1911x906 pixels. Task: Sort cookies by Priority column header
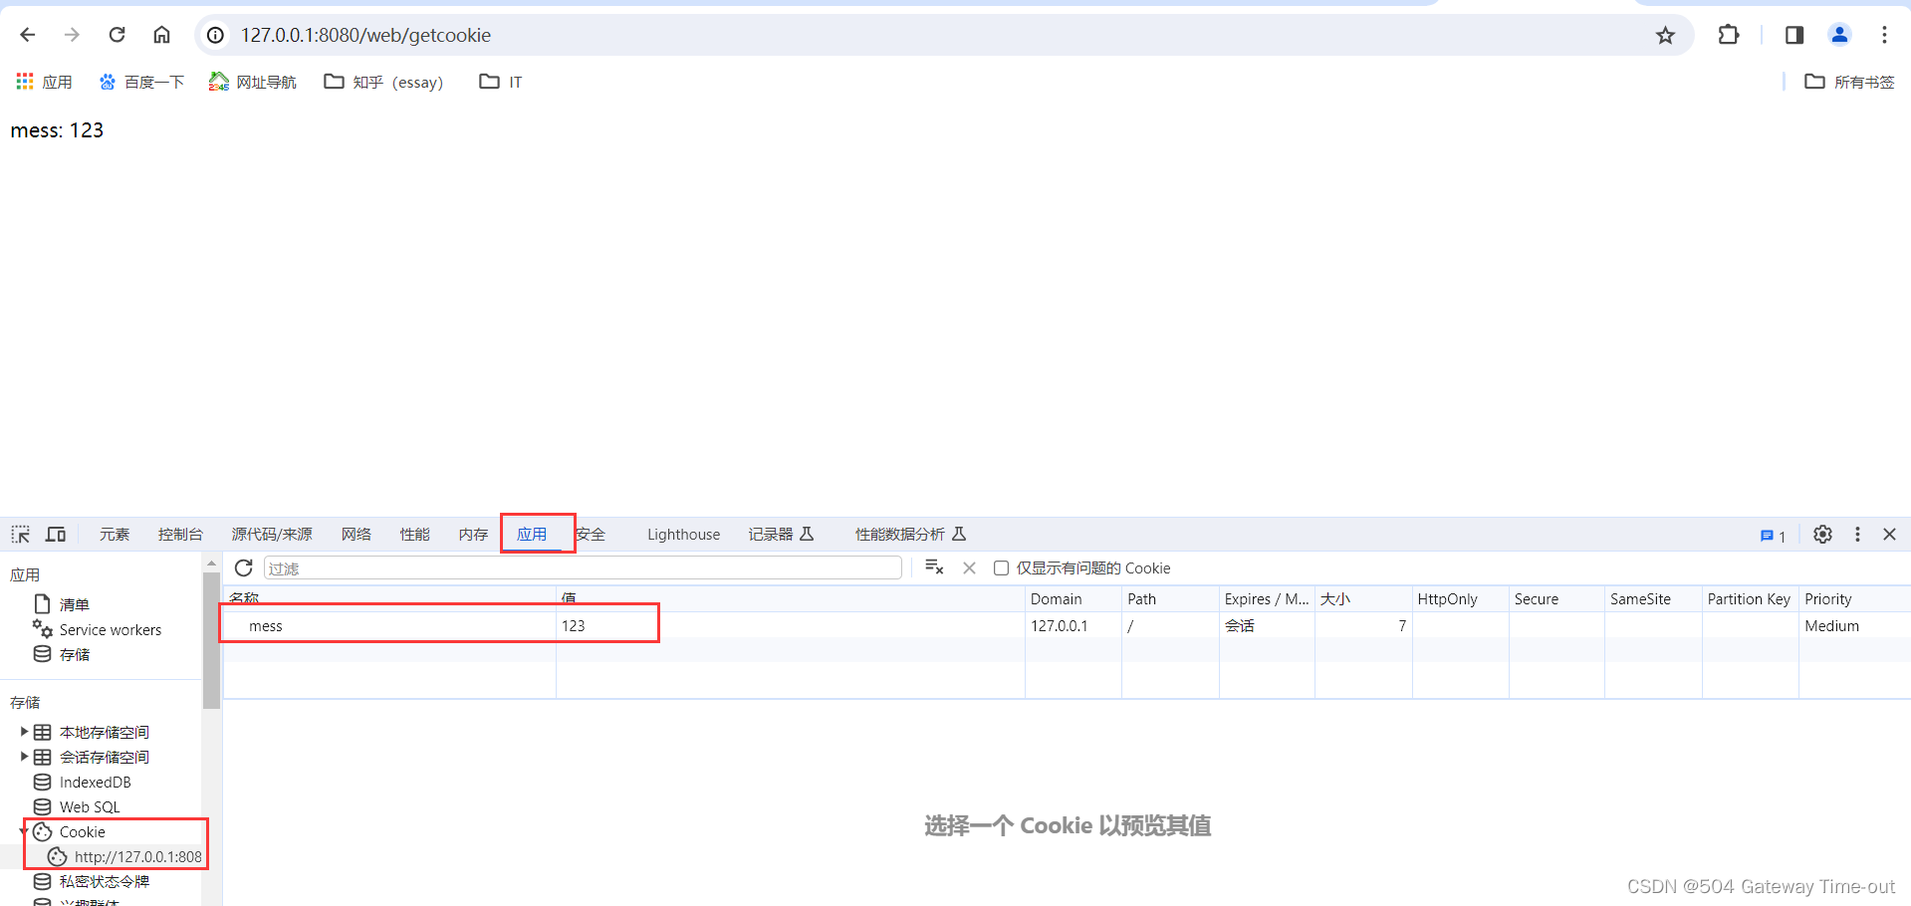click(x=1854, y=598)
